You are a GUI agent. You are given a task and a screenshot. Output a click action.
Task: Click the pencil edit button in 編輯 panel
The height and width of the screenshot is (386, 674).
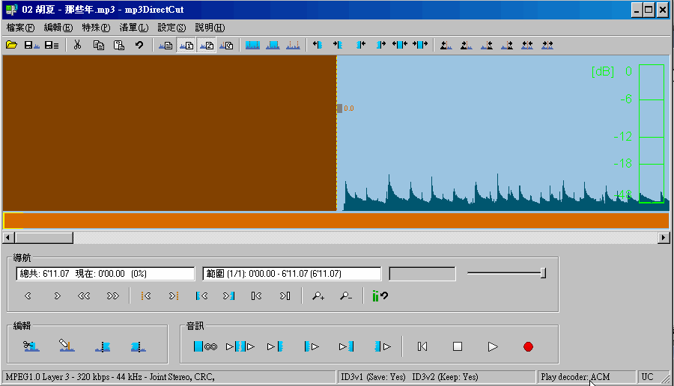[67, 346]
